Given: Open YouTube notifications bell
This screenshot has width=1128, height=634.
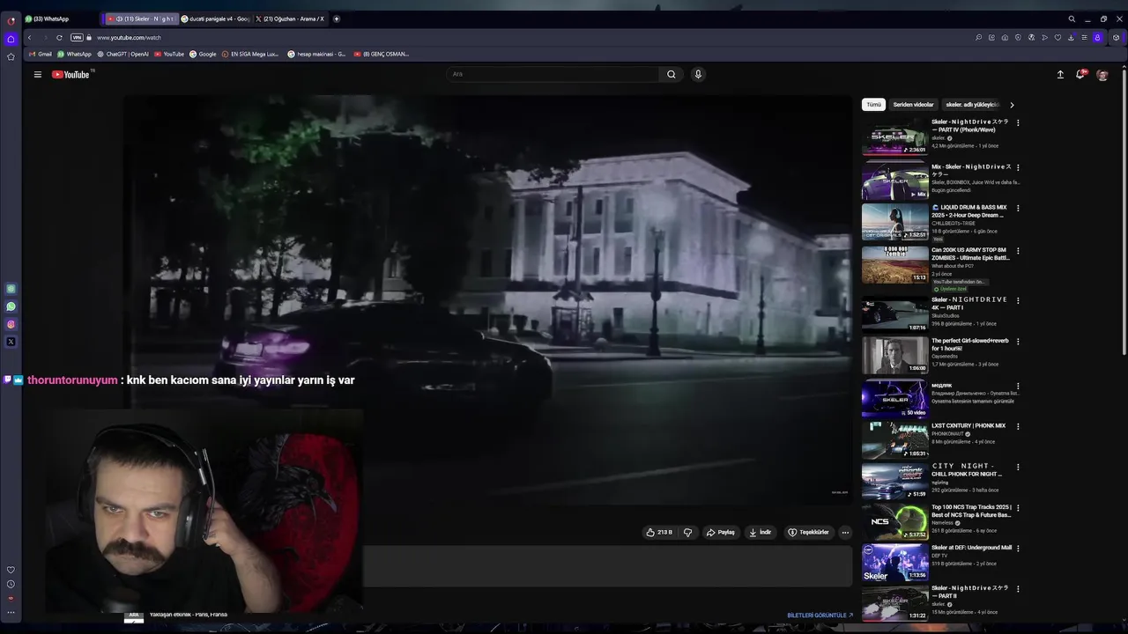Looking at the screenshot, I should pos(1080,75).
